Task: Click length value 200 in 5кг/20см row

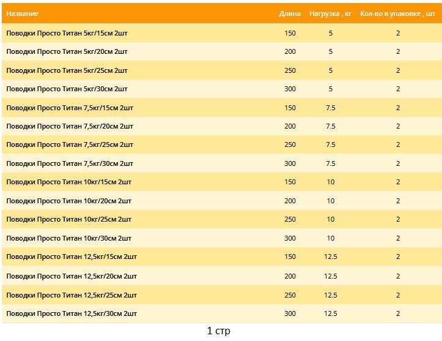Action: tap(290, 51)
